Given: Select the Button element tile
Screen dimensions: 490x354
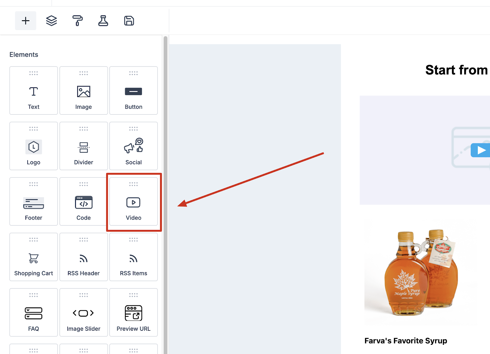Looking at the screenshot, I should [134, 91].
